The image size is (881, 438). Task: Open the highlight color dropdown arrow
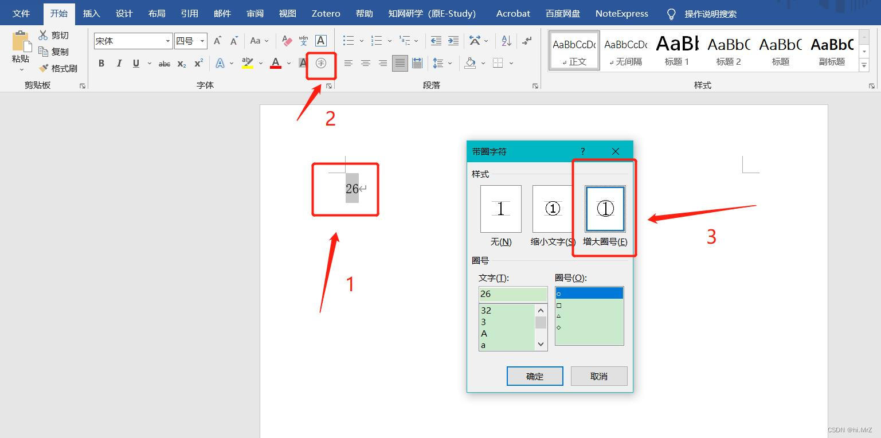pyautogui.click(x=261, y=64)
